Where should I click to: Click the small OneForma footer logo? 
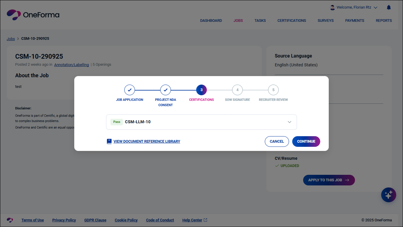click(10, 220)
